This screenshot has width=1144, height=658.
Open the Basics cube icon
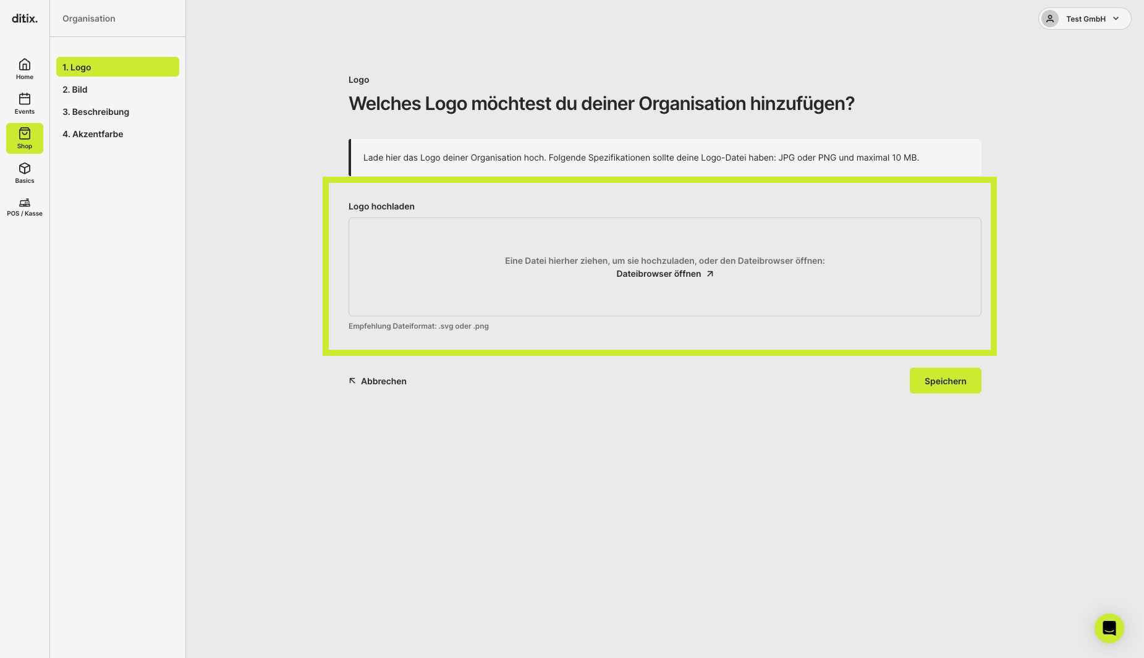click(x=25, y=168)
